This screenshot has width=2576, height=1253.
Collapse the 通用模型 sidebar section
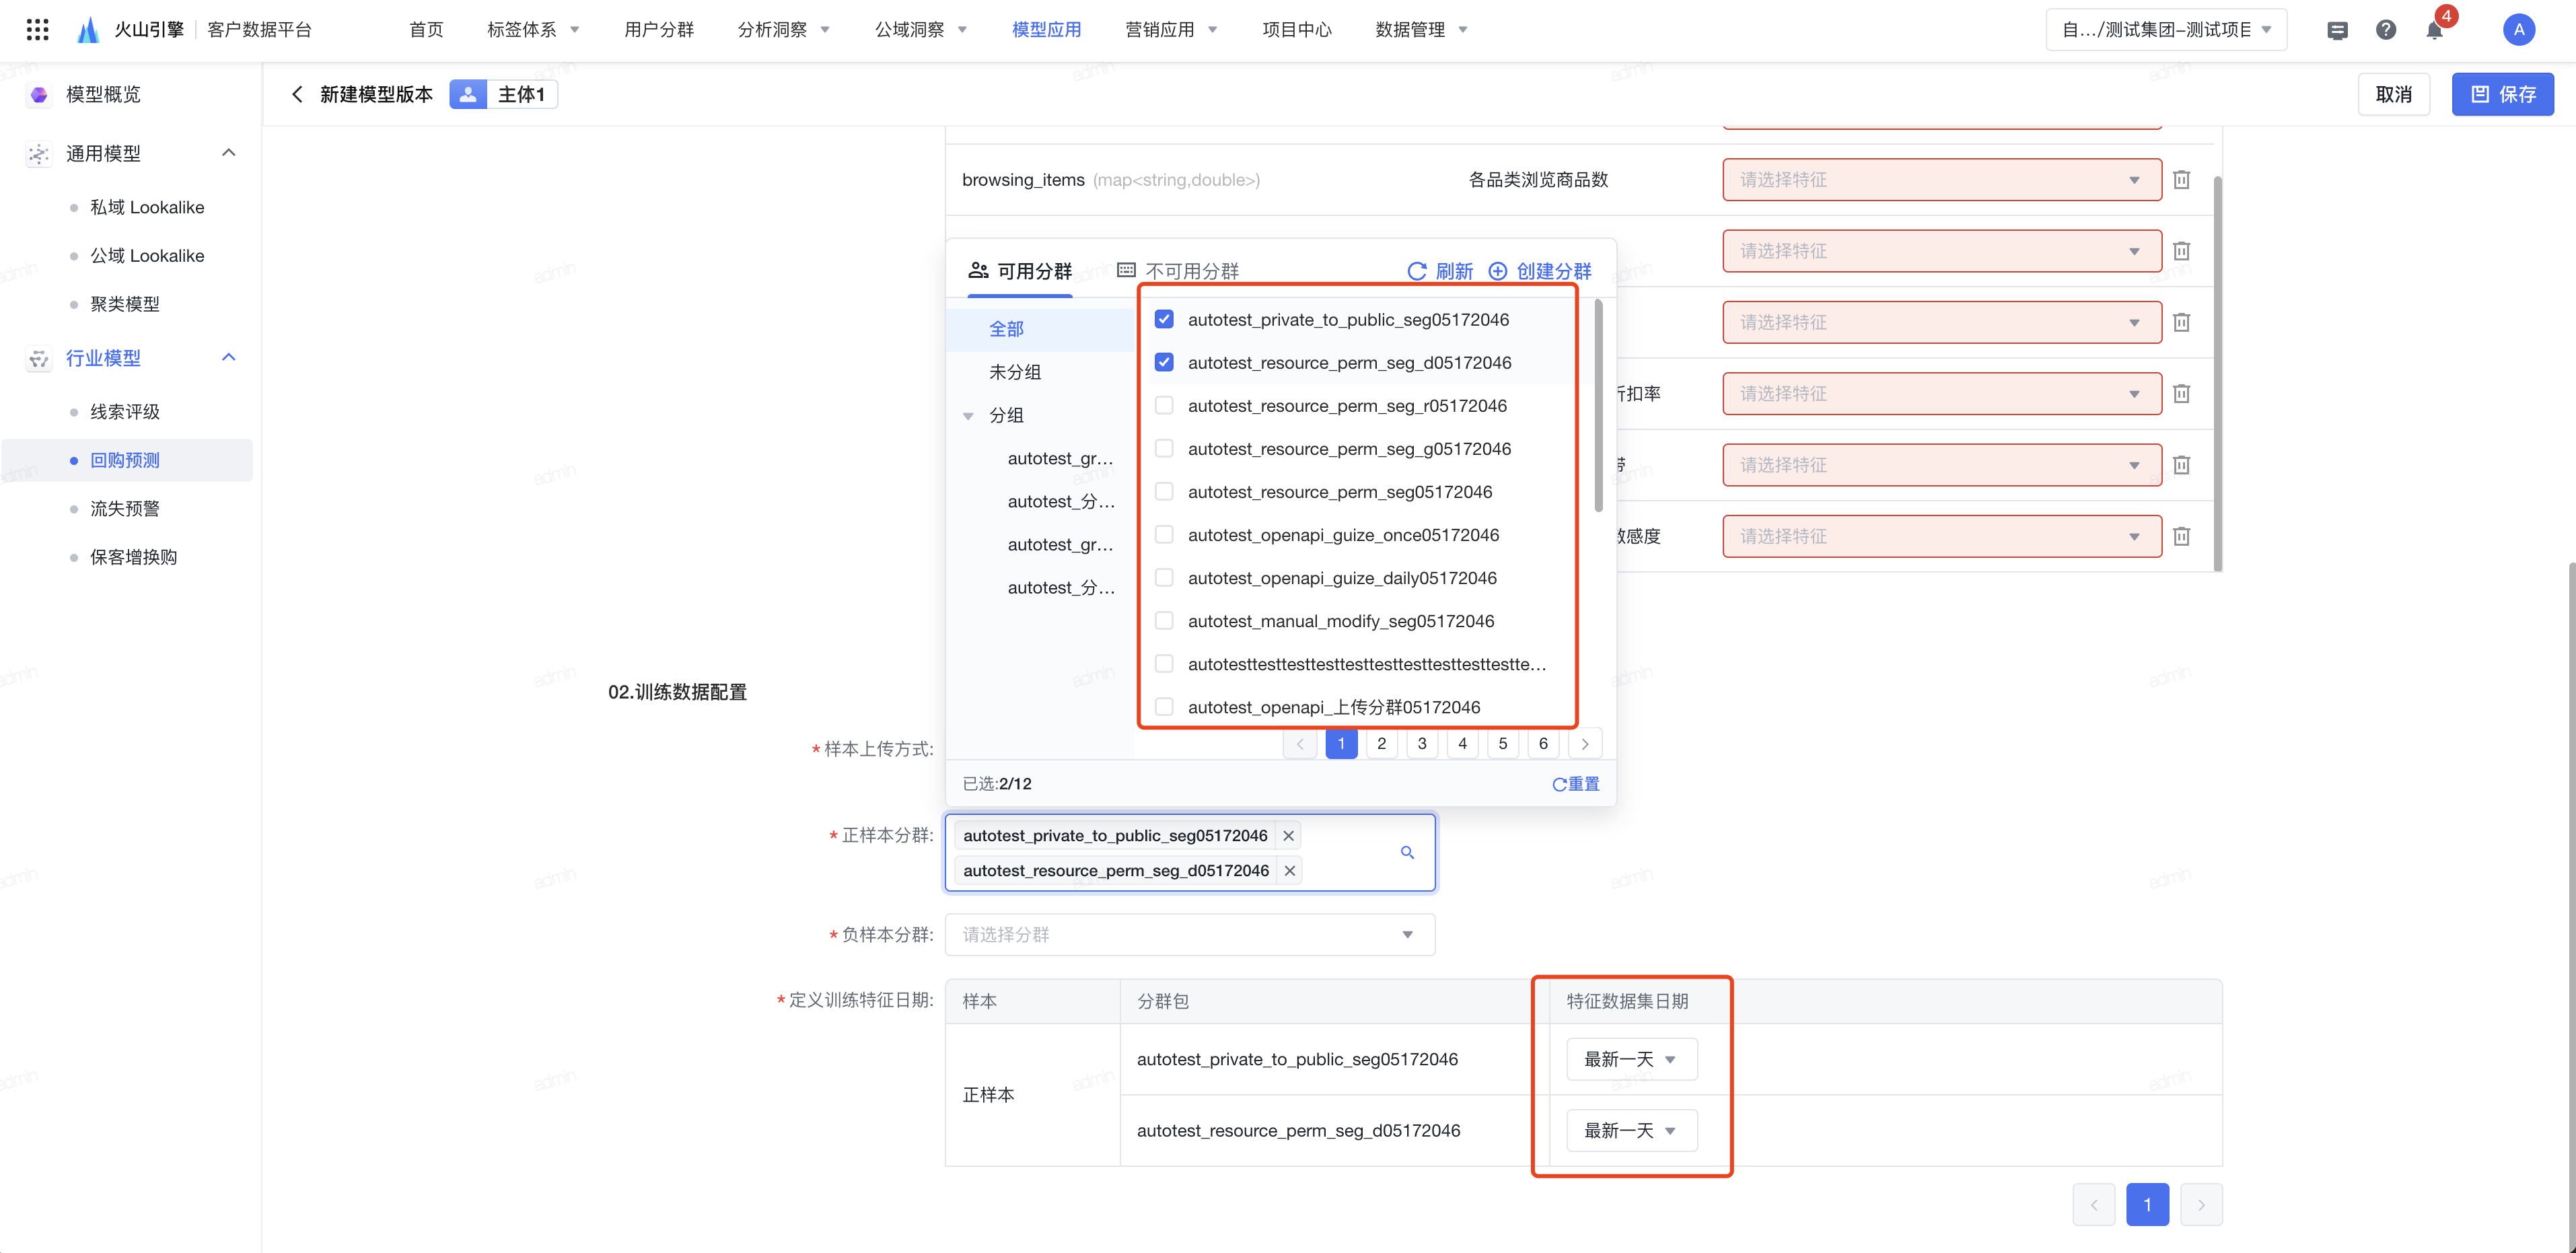point(229,153)
